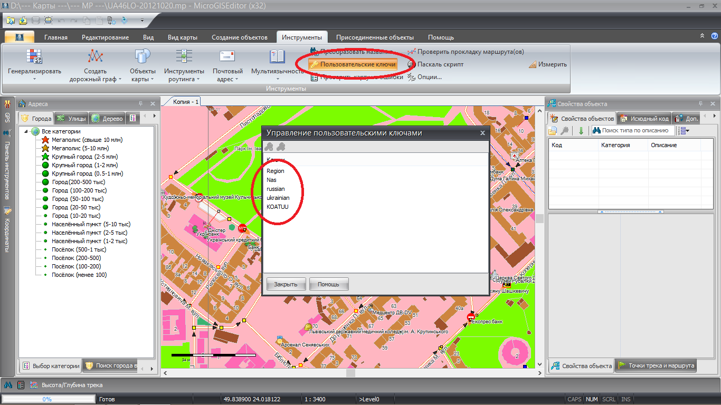The height and width of the screenshot is (405, 721).
Task: Click the Мультиязычность book icon
Action: [x=277, y=56]
